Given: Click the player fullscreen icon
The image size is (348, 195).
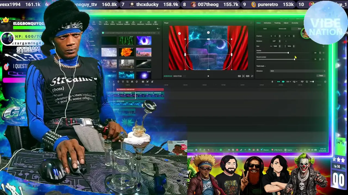Looking at the screenshot, I should click(252, 76).
